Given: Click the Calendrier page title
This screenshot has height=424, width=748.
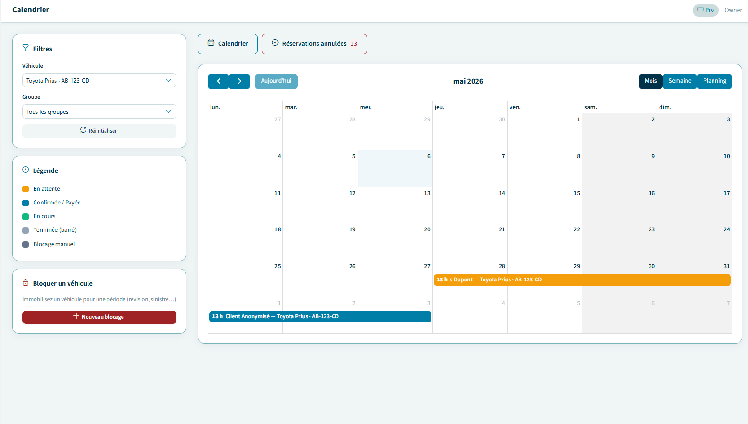Looking at the screenshot, I should [x=31, y=9].
